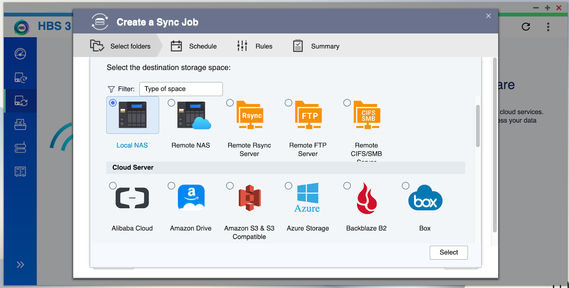Click the Azure Windows logo icon

coord(307,198)
